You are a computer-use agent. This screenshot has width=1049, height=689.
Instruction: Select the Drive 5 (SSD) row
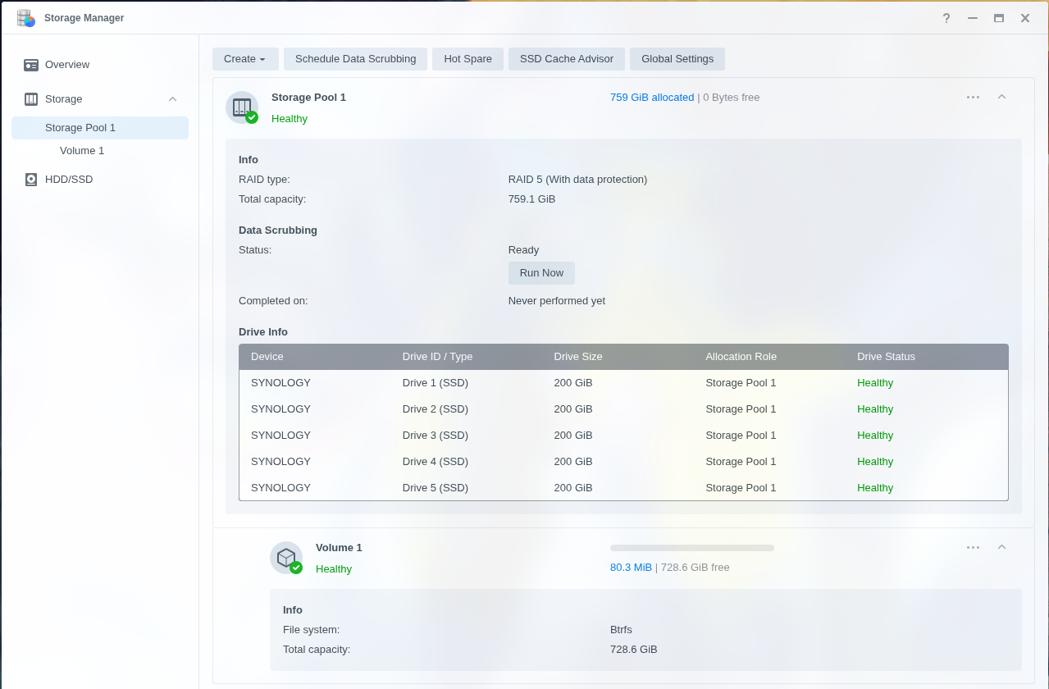click(623, 488)
